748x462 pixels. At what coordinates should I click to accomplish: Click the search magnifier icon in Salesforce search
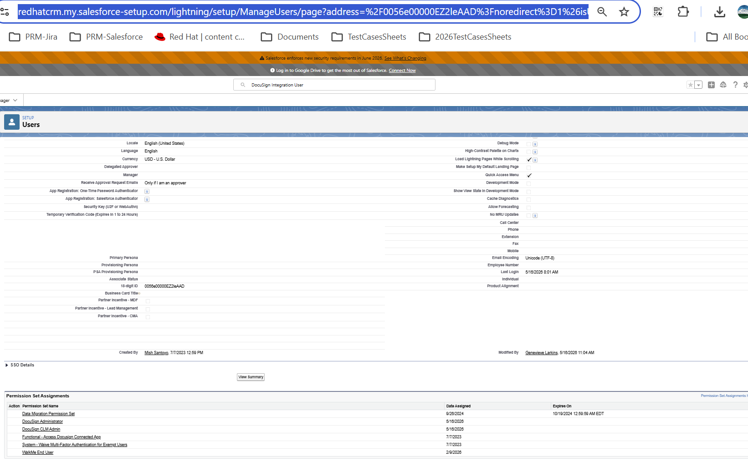coord(243,85)
